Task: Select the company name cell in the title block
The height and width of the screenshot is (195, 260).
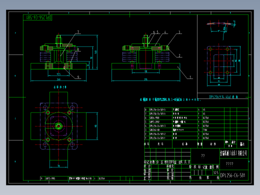Action: pos(234,153)
